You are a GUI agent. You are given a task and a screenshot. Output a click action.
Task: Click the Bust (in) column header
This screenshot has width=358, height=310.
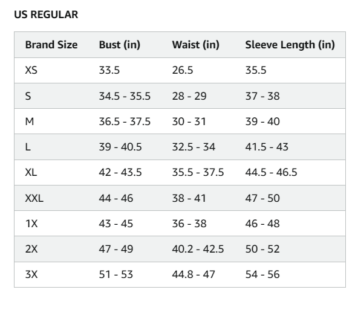(x=119, y=45)
